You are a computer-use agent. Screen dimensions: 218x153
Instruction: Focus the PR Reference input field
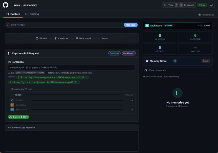click(72, 68)
